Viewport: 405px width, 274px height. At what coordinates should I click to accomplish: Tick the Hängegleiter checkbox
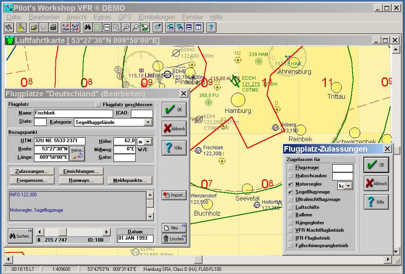point(291,222)
